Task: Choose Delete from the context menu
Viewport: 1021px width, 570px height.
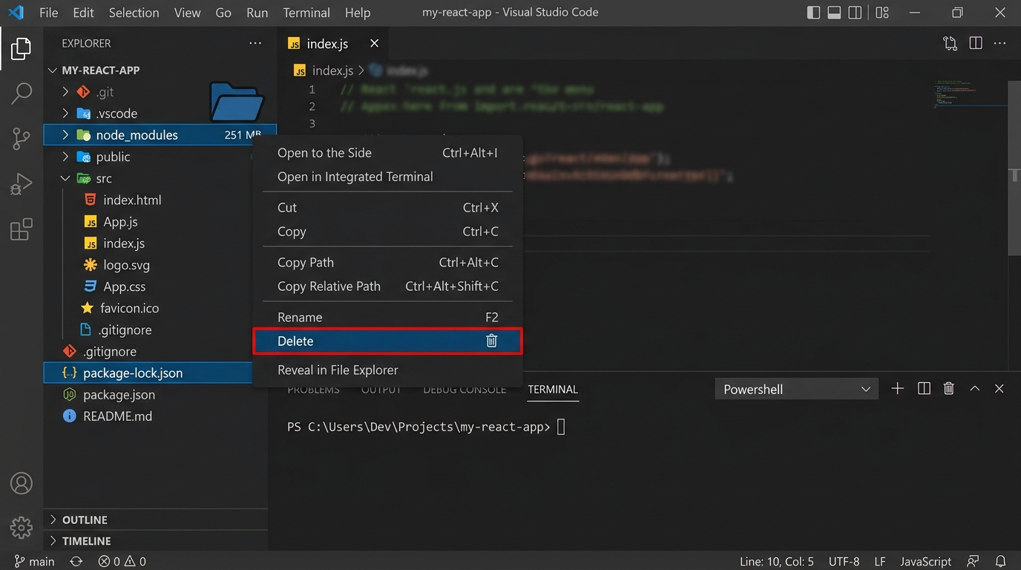Action: point(387,341)
